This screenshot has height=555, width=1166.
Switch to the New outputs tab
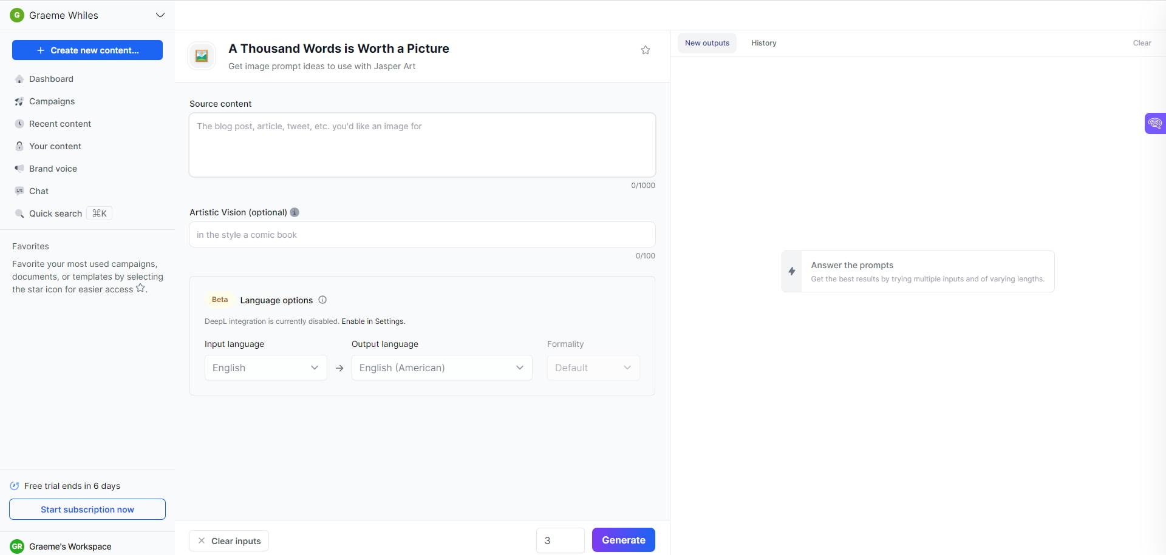click(707, 42)
